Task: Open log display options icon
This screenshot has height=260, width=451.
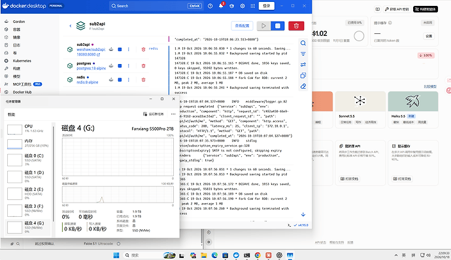Action: pyautogui.click(x=303, y=65)
